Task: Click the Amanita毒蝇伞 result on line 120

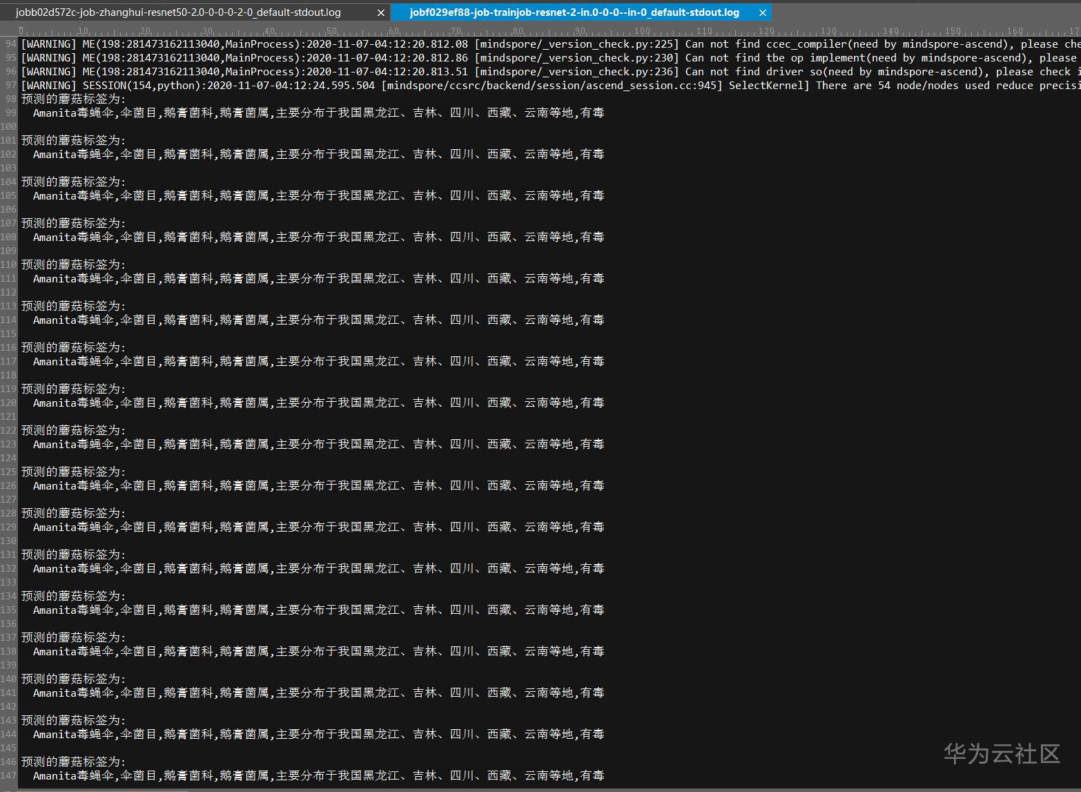Action: tap(319, 403)
